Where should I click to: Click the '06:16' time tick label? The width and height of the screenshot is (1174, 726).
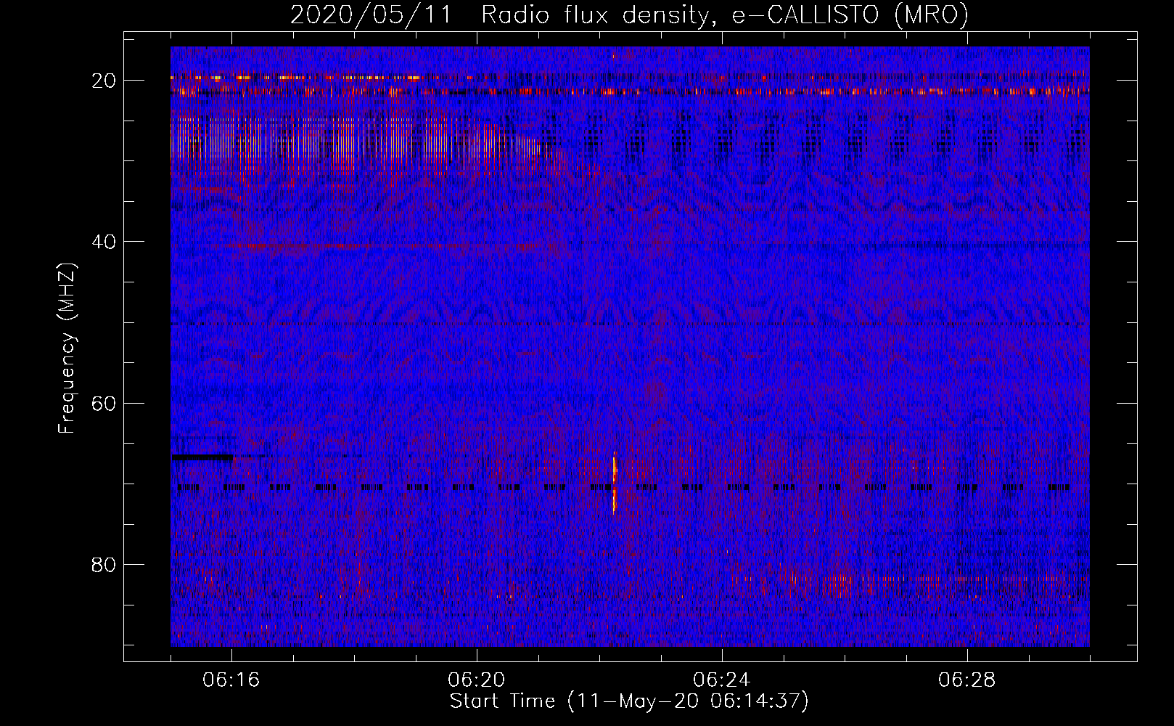231,680
